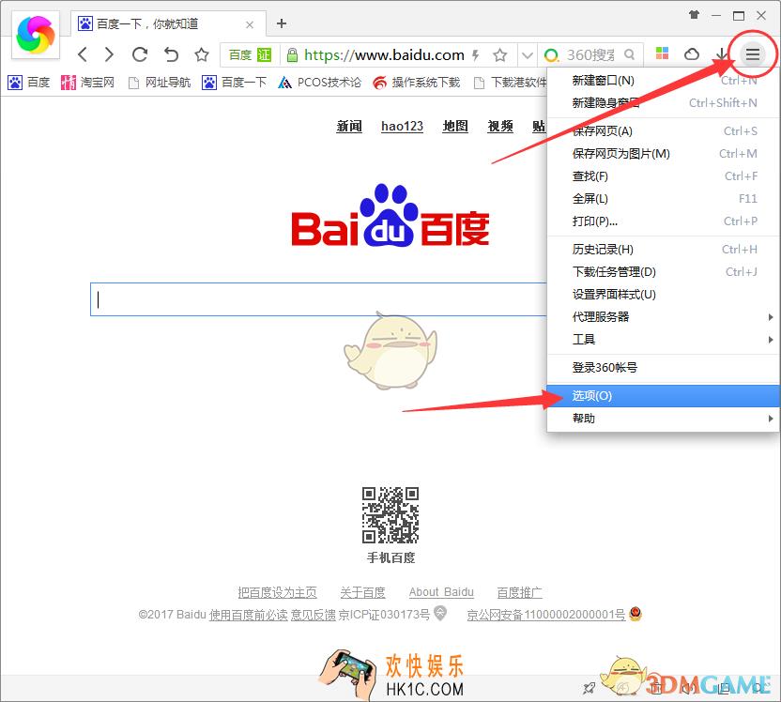Click the 手机百度 QR code
The width and height of the screenshot is (781, 702).
click(390, 515)
